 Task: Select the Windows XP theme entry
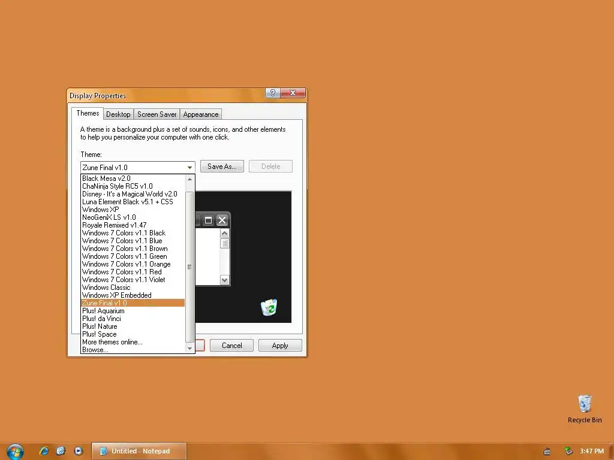[133, 210]
